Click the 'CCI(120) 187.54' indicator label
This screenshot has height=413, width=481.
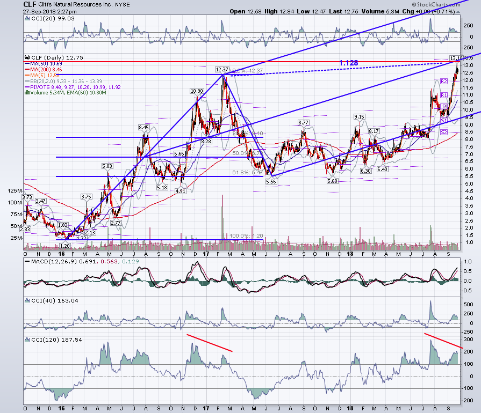(56, 340)
